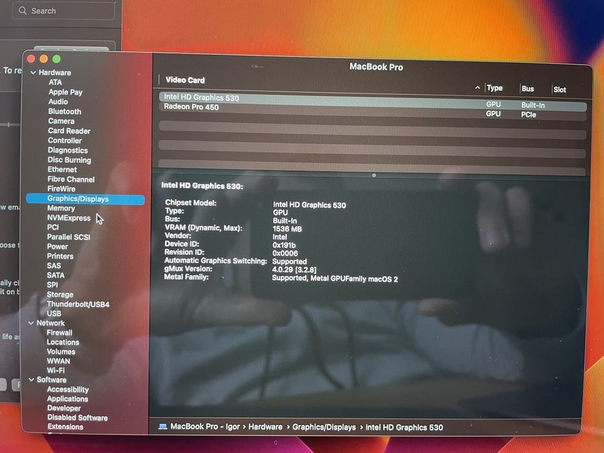Select Disc Burning in the sidebar

point(69,160)
